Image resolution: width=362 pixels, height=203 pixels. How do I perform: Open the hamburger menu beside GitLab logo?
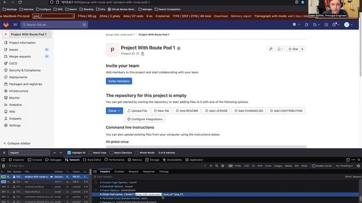click(15, 25)
